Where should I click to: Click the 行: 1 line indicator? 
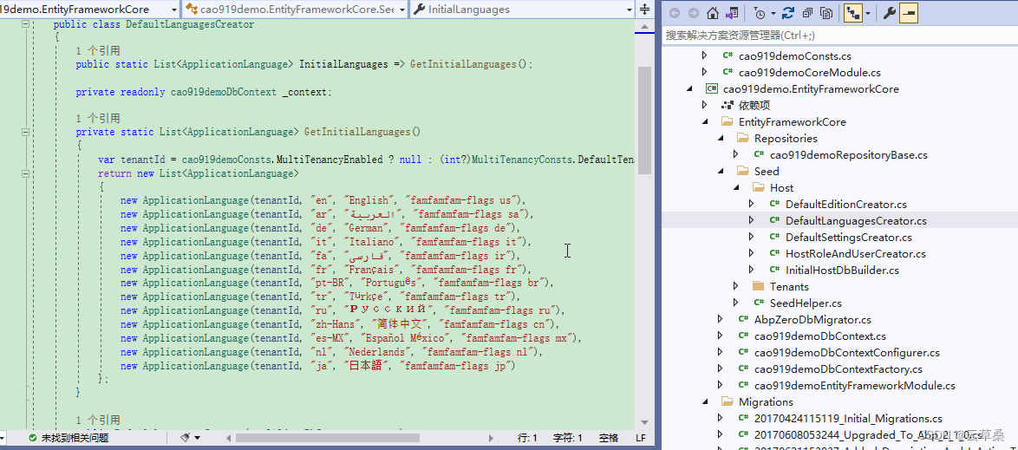point(527,439)
